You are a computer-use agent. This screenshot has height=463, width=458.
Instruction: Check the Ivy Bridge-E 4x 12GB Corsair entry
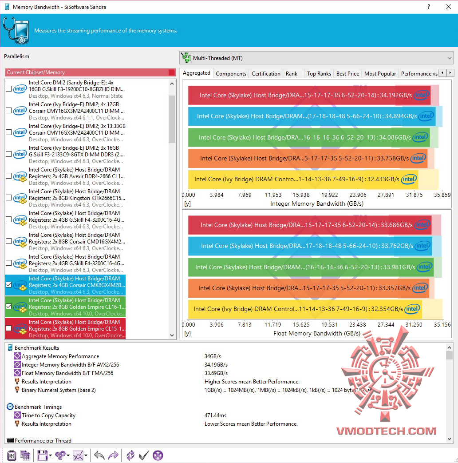(9, 111)
